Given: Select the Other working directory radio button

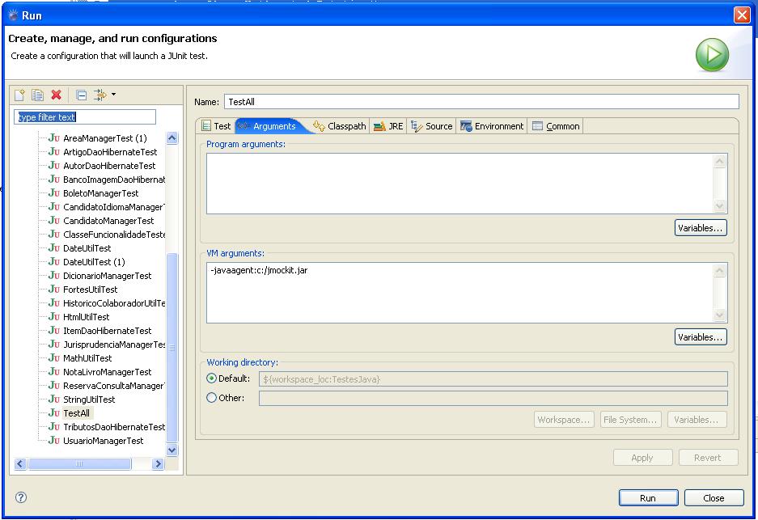Looking at the screenshot, I should click(x=211, y=398).
